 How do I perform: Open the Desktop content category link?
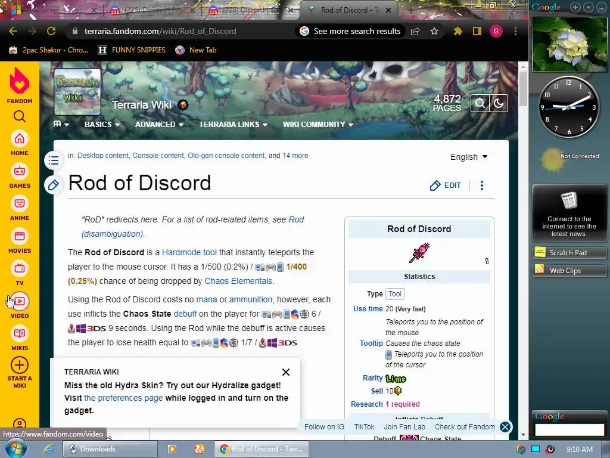click(x=102, y=156)
